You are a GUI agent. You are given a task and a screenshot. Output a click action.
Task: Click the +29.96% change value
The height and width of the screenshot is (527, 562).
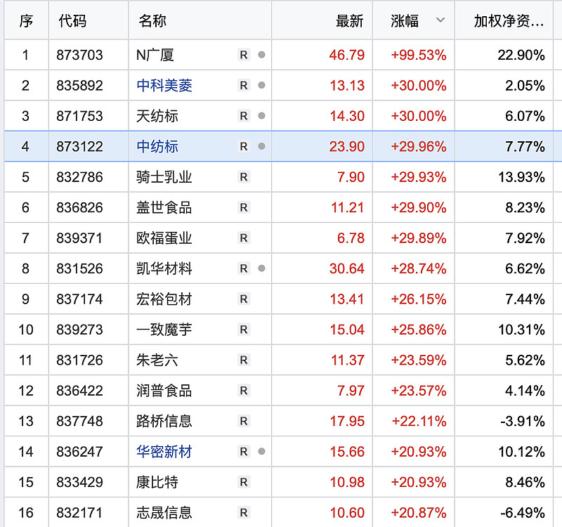click(x=419, y=146)
